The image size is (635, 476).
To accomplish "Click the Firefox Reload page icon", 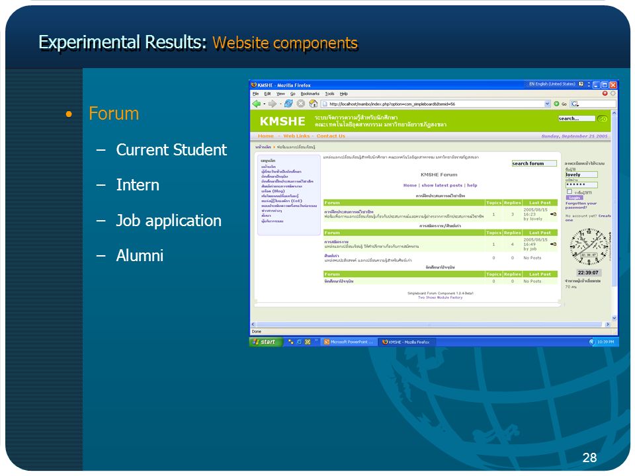I will 288,104.
